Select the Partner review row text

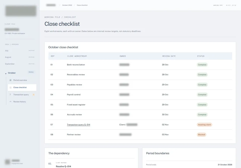click(74, 135)
